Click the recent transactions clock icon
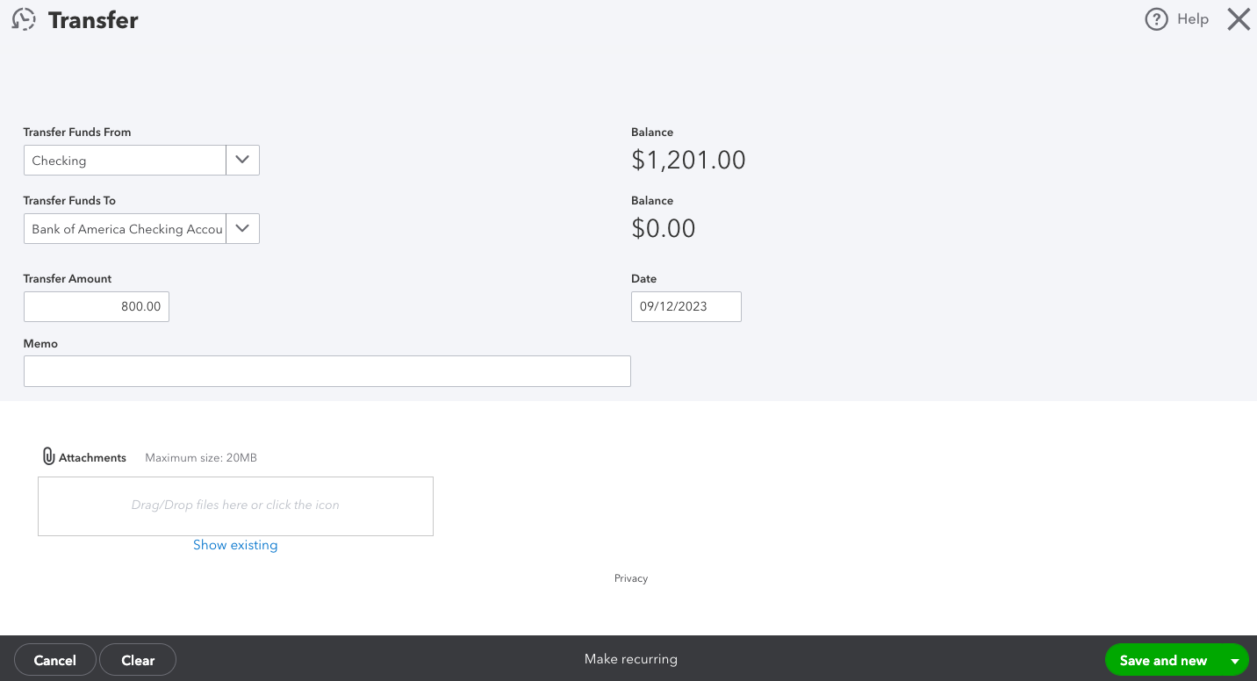The height and width of the screenshot is (681, 1257). 24,19
